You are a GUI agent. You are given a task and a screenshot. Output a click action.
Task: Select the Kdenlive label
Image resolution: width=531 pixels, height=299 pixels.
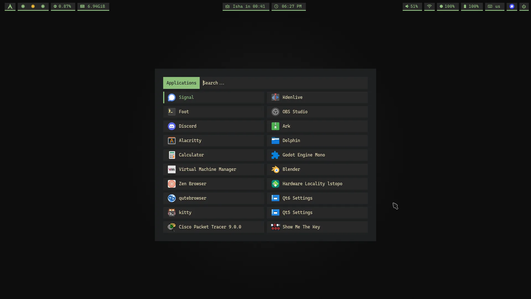(293, 97)
